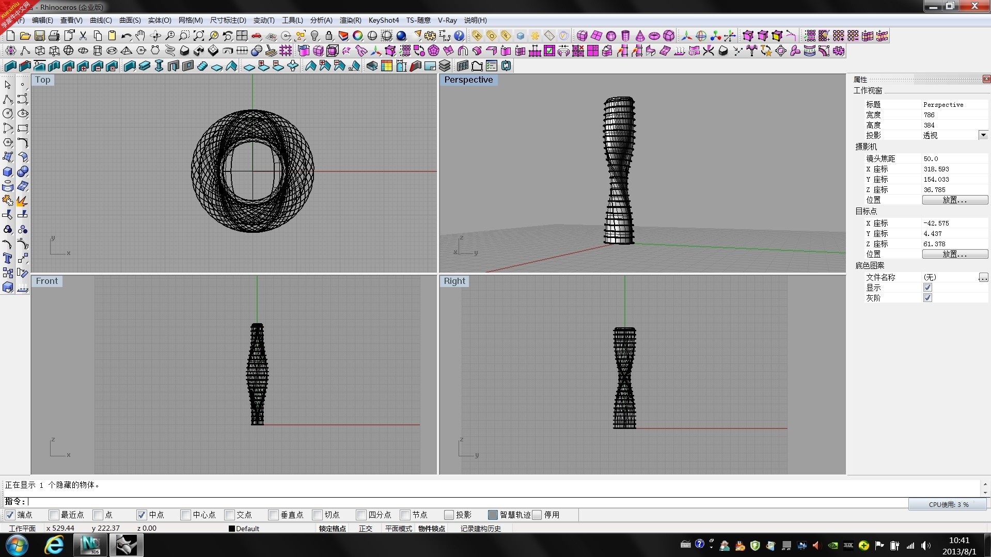Click the blue Help question mark icon
This screenshot has height=557, width=991.
(x=459, y=36)
